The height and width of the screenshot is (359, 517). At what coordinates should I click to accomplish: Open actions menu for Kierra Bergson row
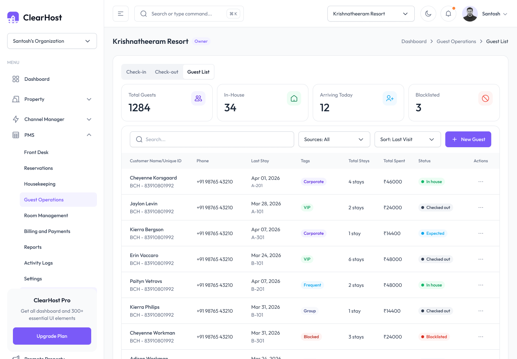(481, 233)
